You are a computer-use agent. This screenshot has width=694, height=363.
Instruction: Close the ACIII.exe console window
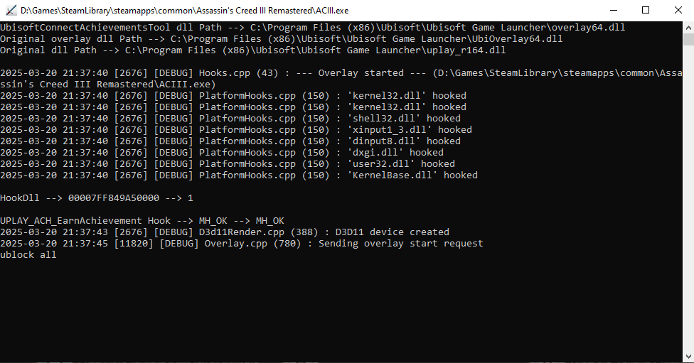(x=677, y=11)
